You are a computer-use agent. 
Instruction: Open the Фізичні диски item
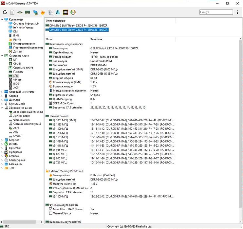(x=22, y=120)
